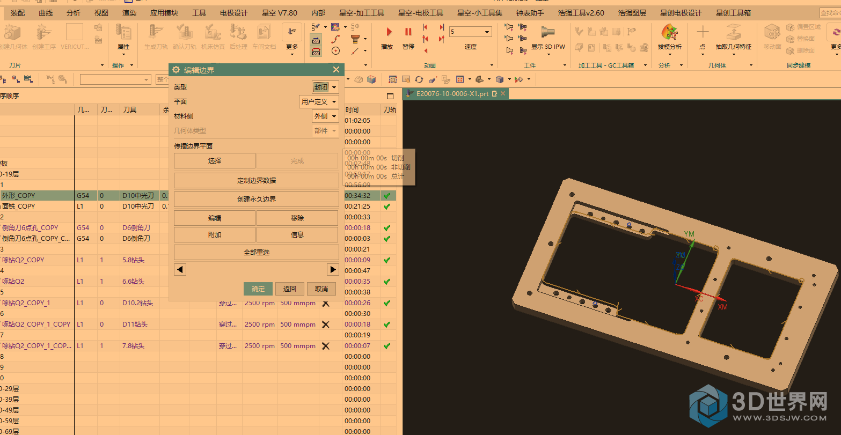Image resolution: width=841 pixels, height=435 pixels.
Task: Click the gear icon in 编辑边界 title
Action: 176,70
